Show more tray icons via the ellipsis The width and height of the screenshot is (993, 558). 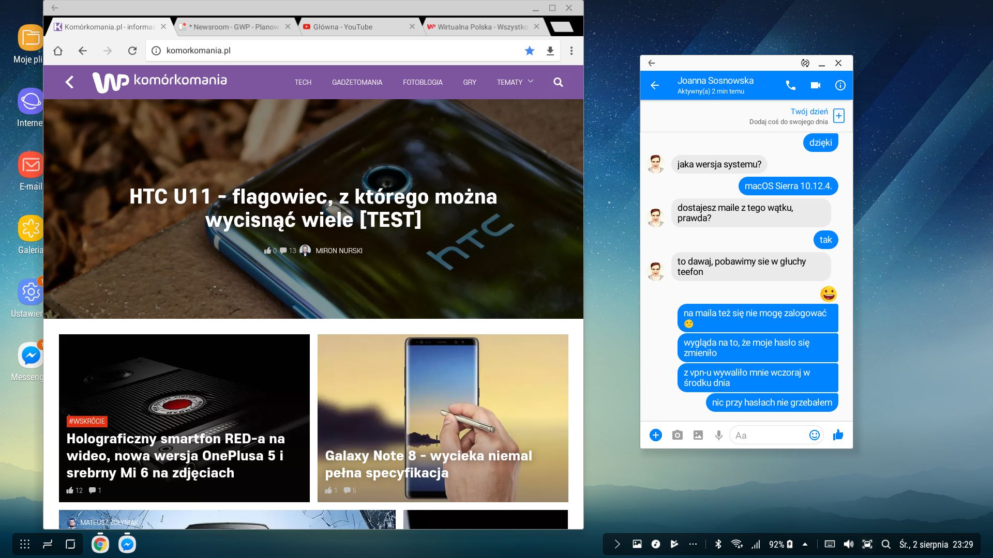[x=693, y=544]
